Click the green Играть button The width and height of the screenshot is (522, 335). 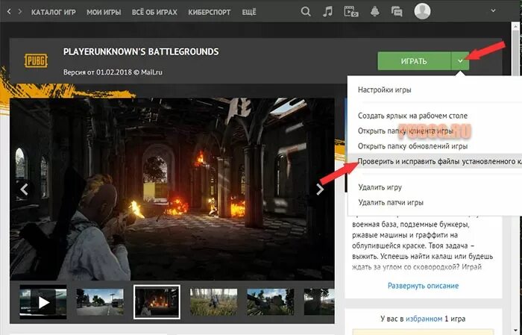point(414,61)
